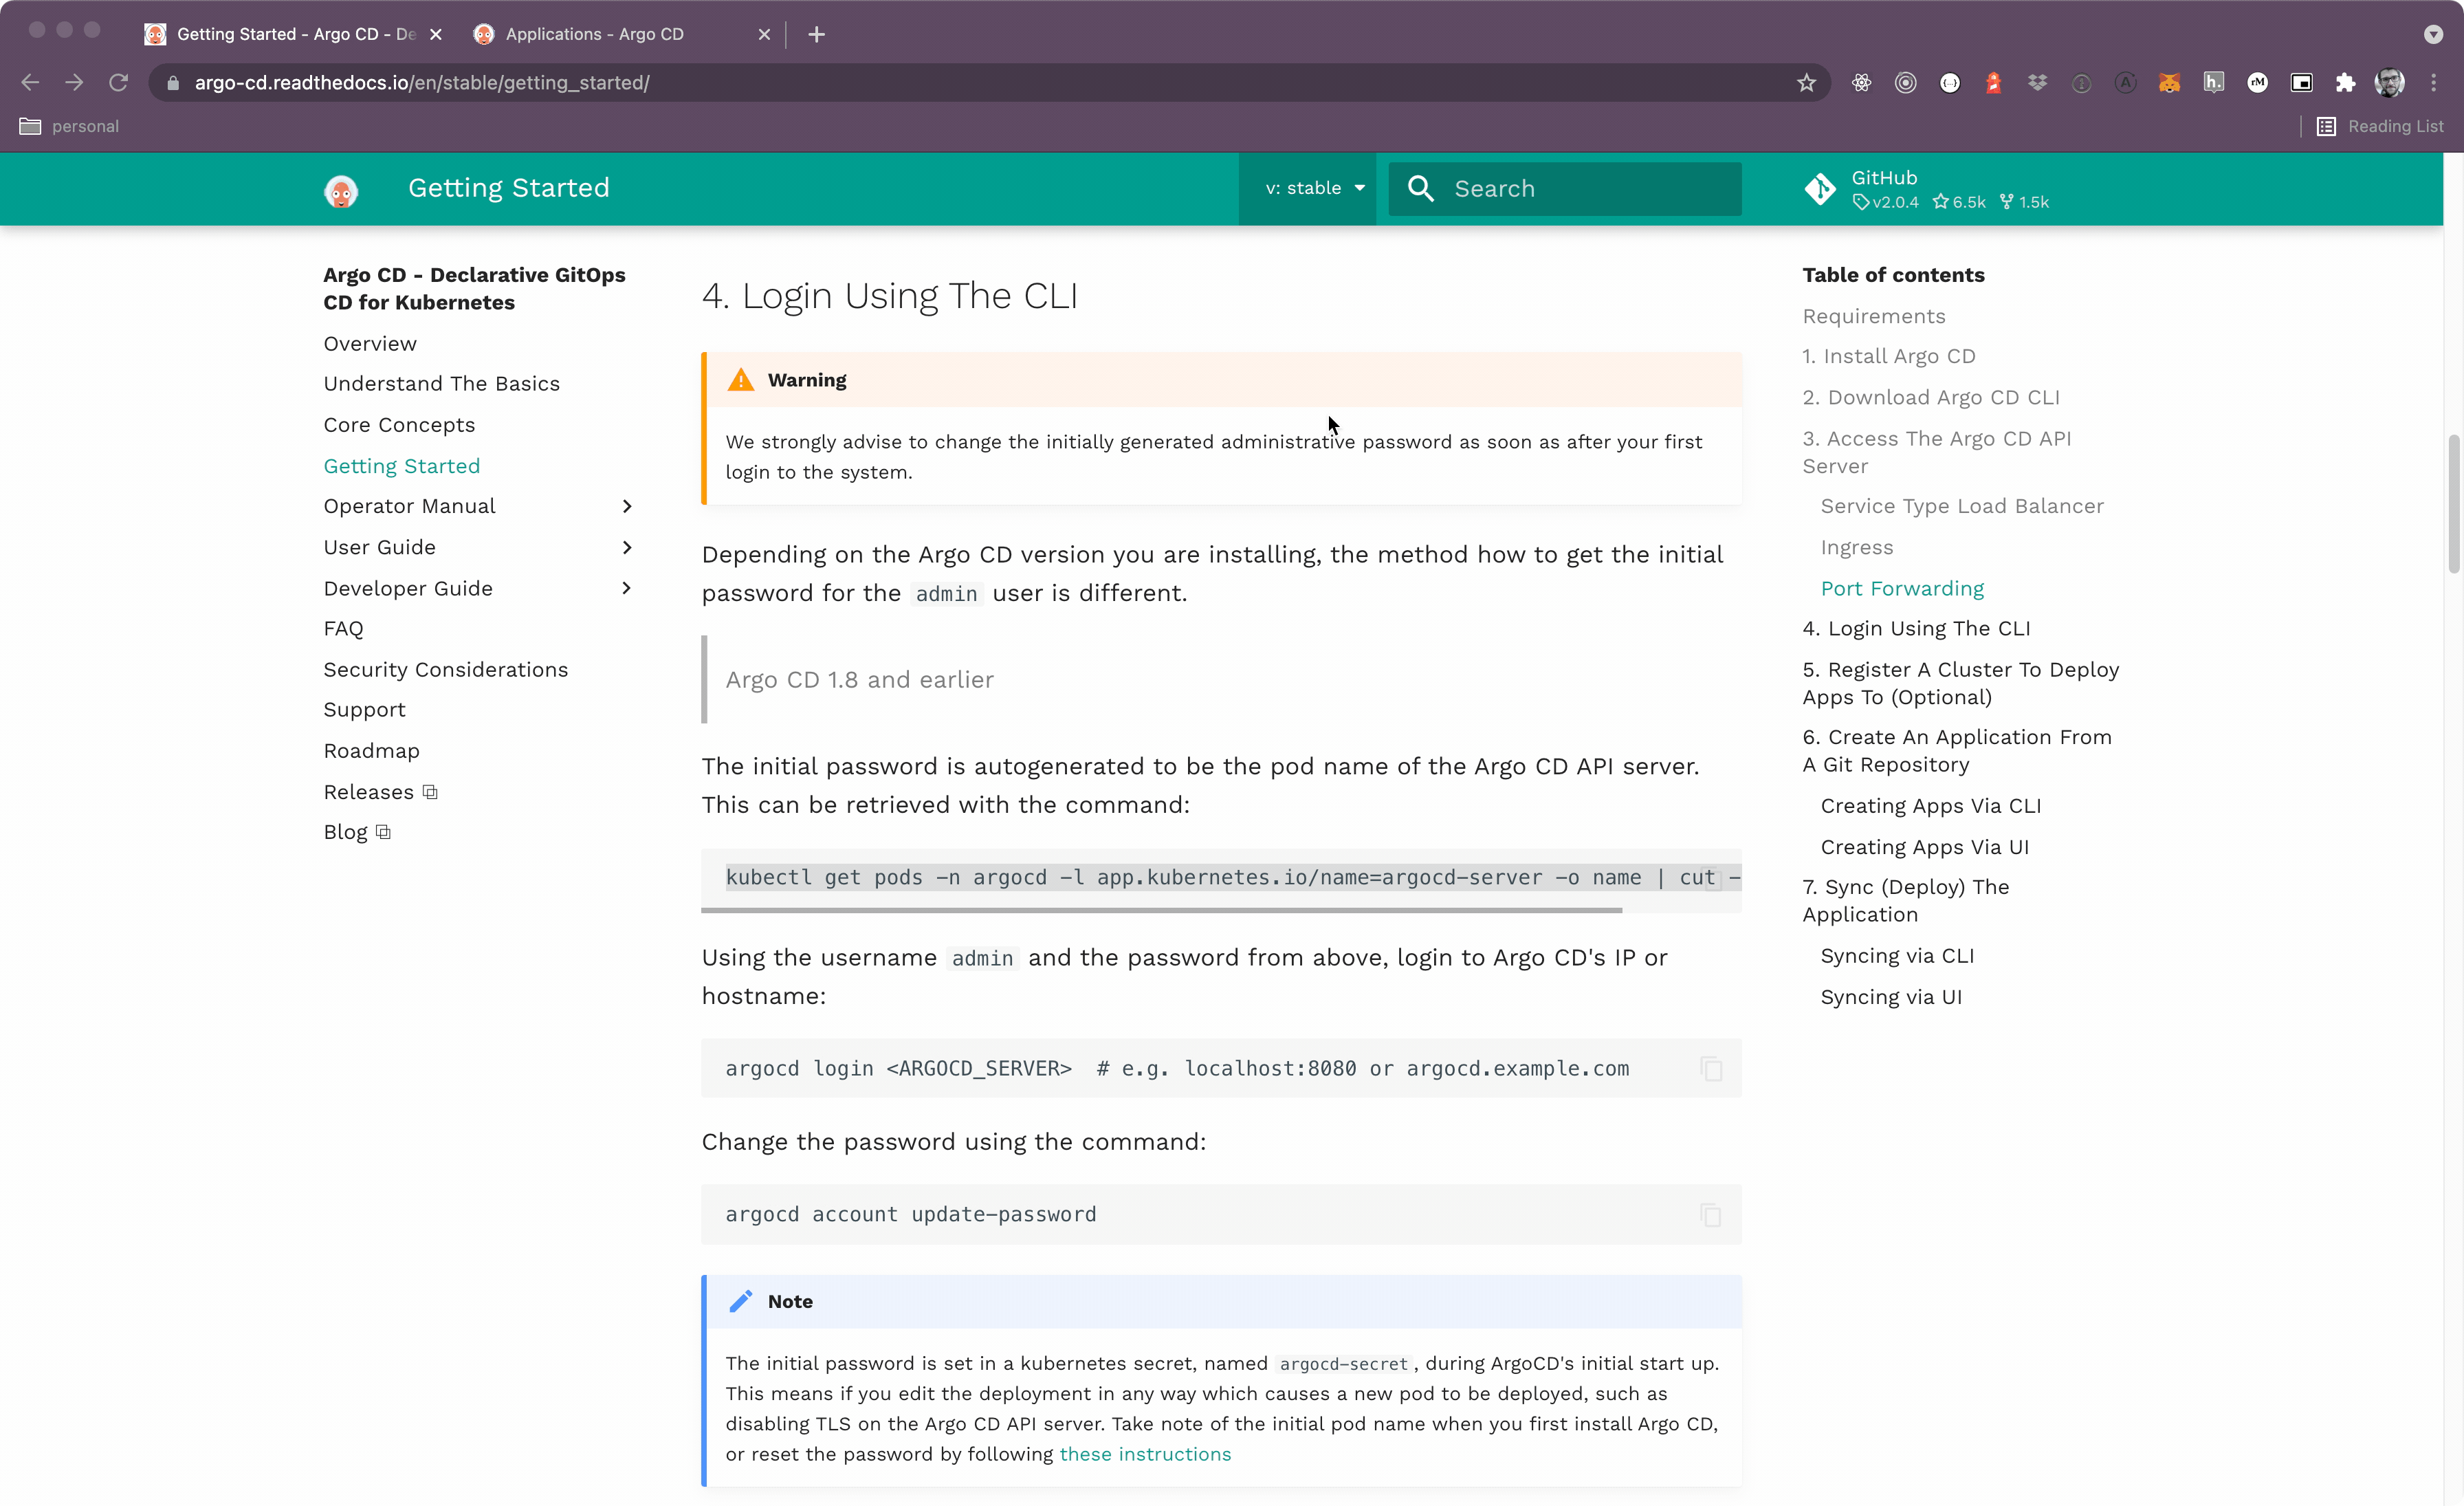Open the concentric circles extension icon
The height and width of the screenshot is (1506, 2464).
1905,83
